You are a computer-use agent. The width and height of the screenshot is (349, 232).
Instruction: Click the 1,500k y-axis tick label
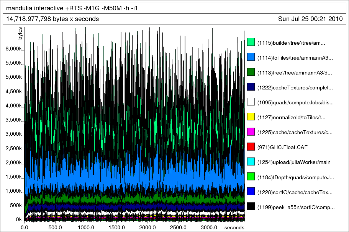click(x=13, y=177)
